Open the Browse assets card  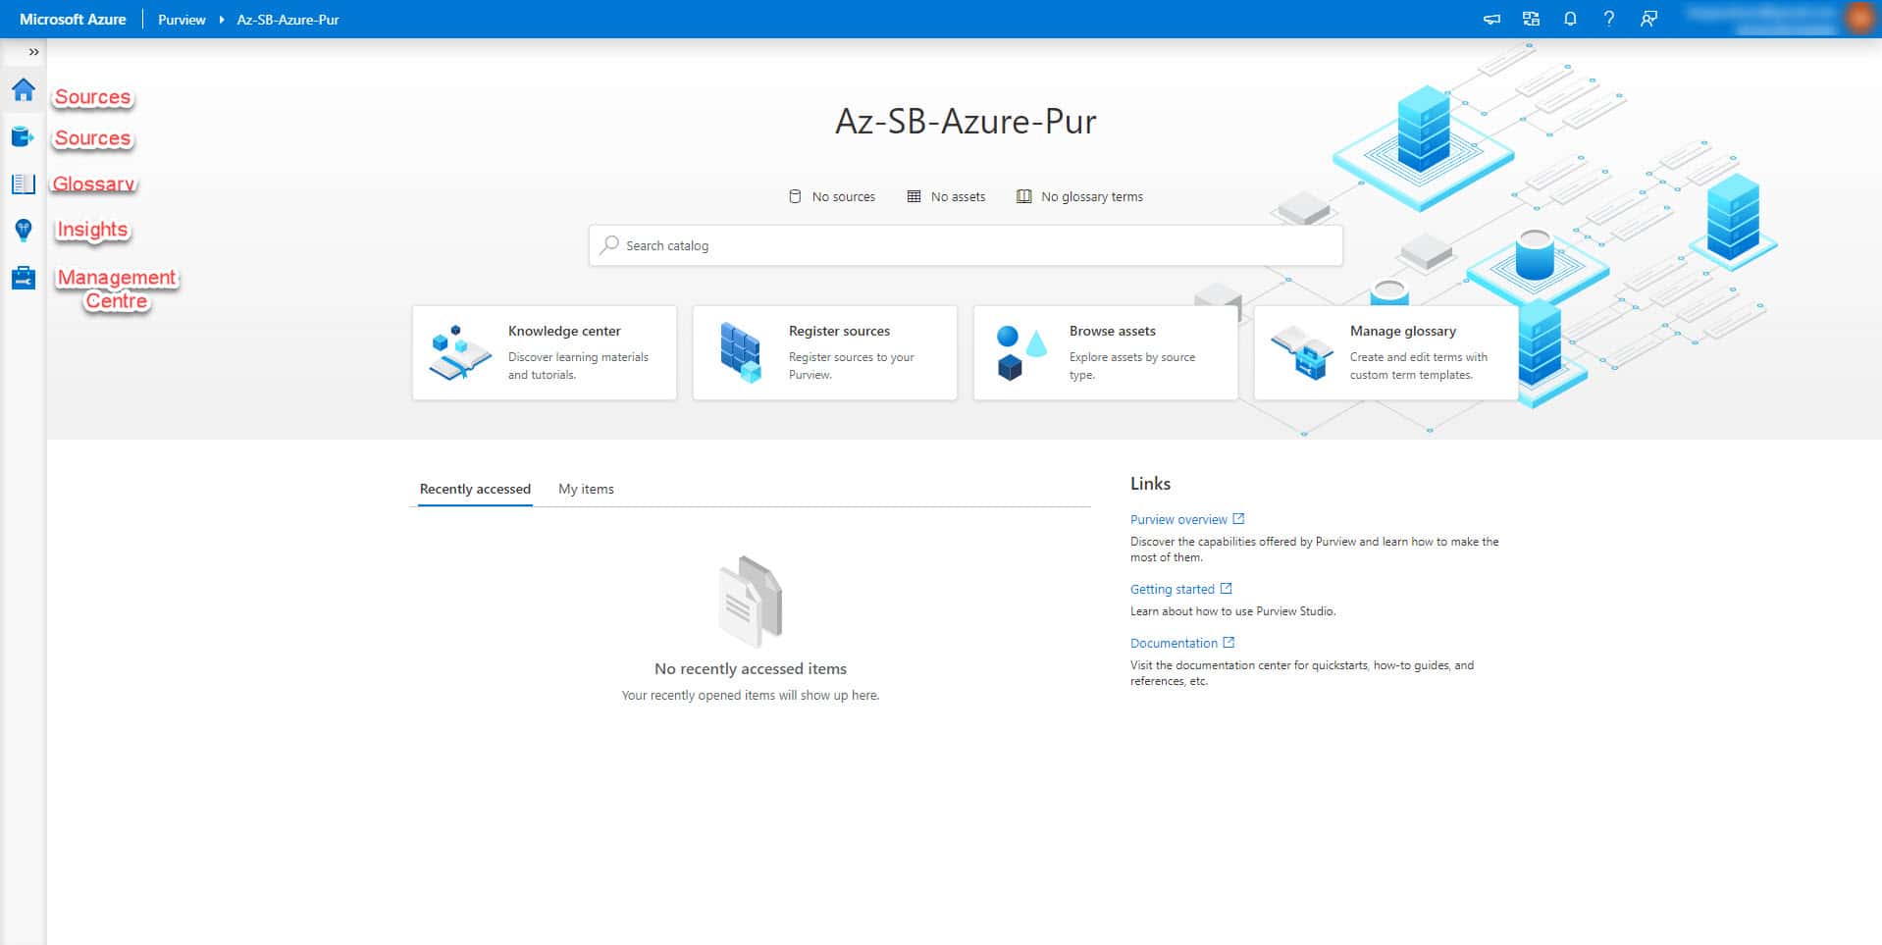pyautogui.click(x=1106, y=352)
